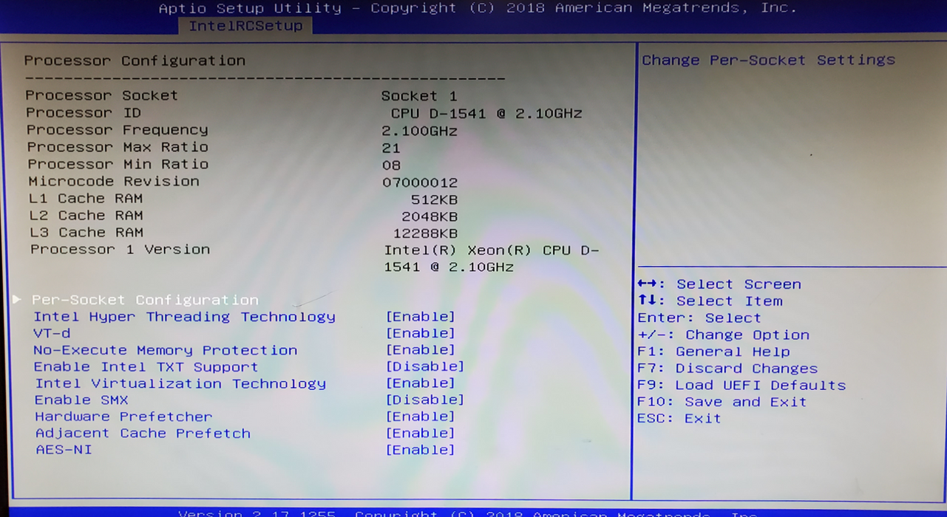
Task: Change the VT-d [Enable] value
Action: pos(421,333)
